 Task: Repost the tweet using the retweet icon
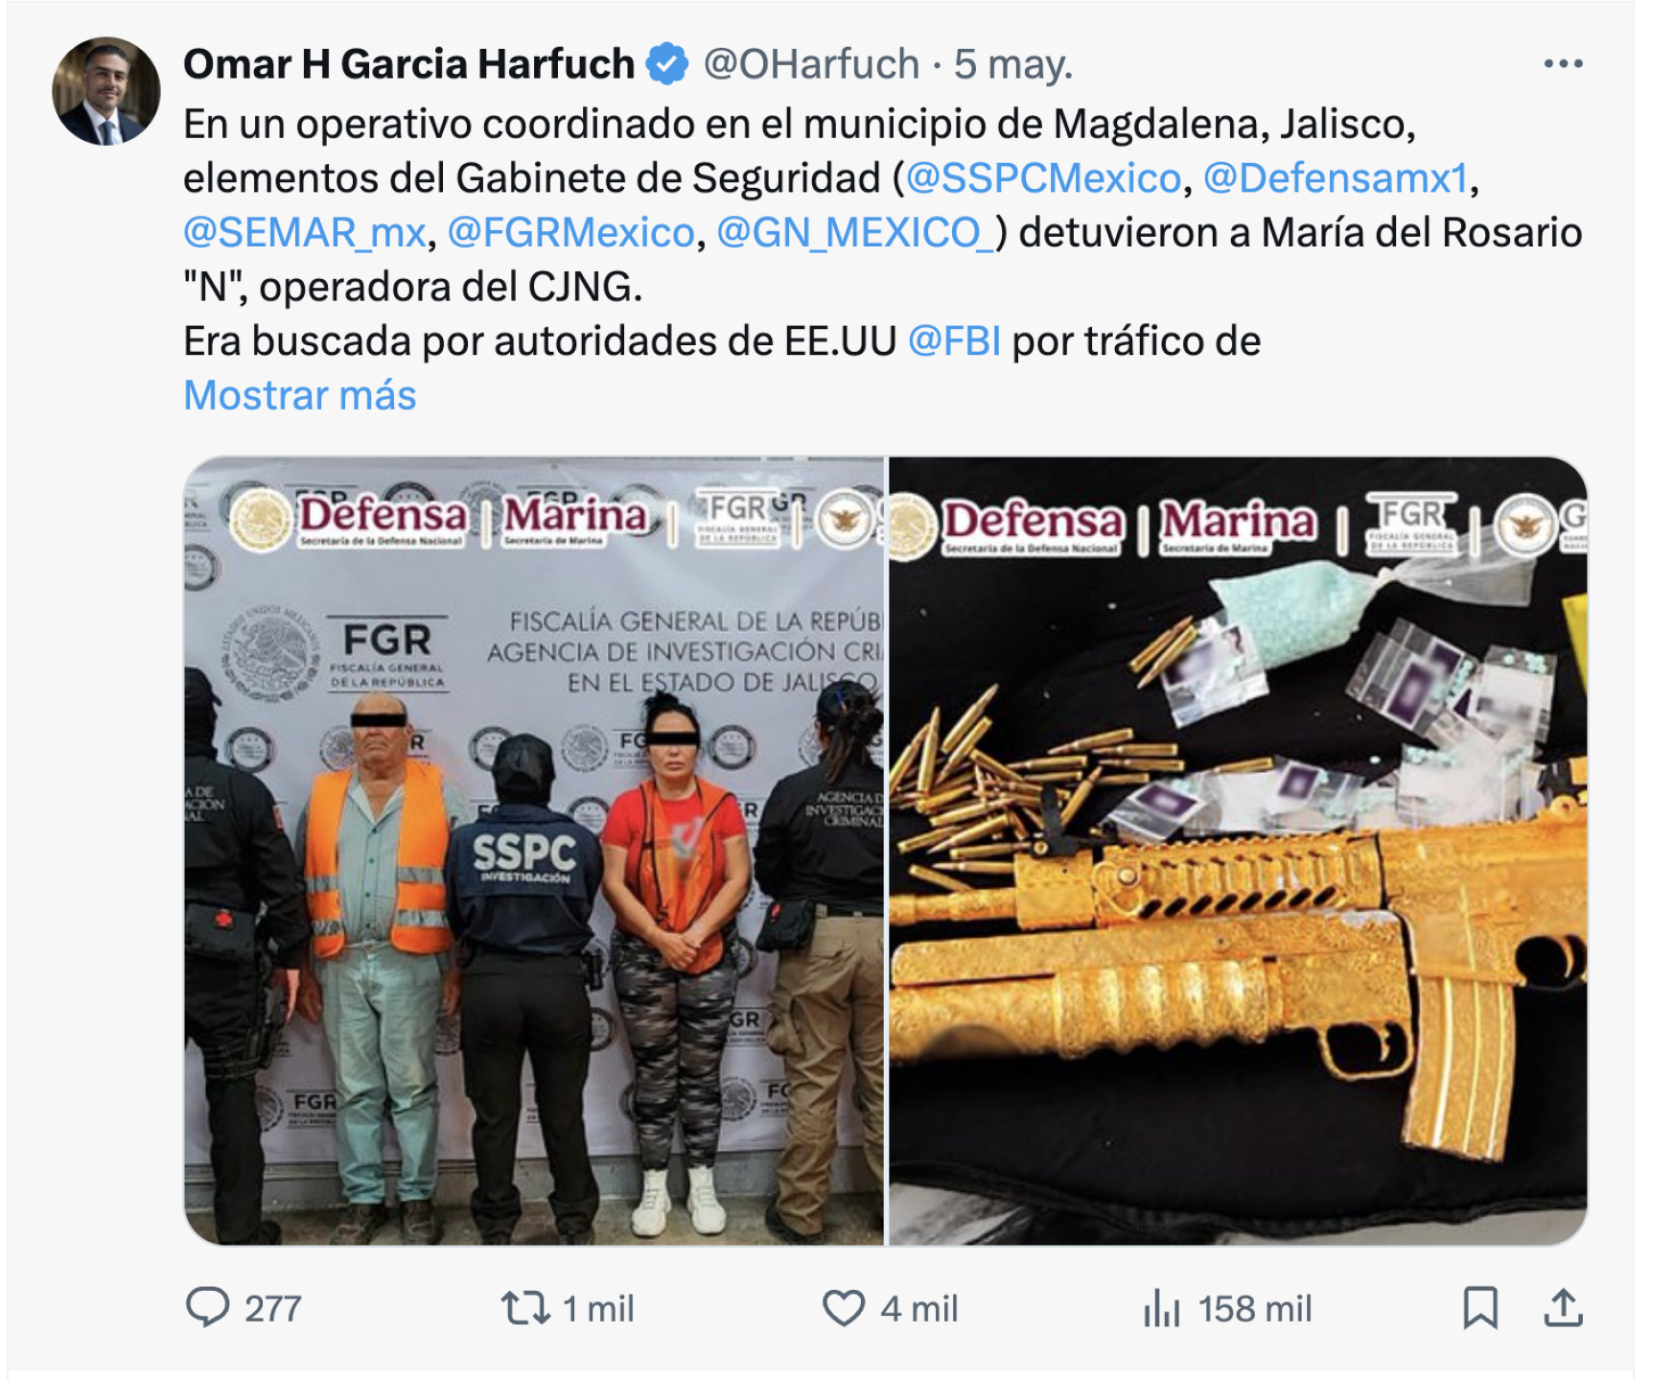[525, 1308]
